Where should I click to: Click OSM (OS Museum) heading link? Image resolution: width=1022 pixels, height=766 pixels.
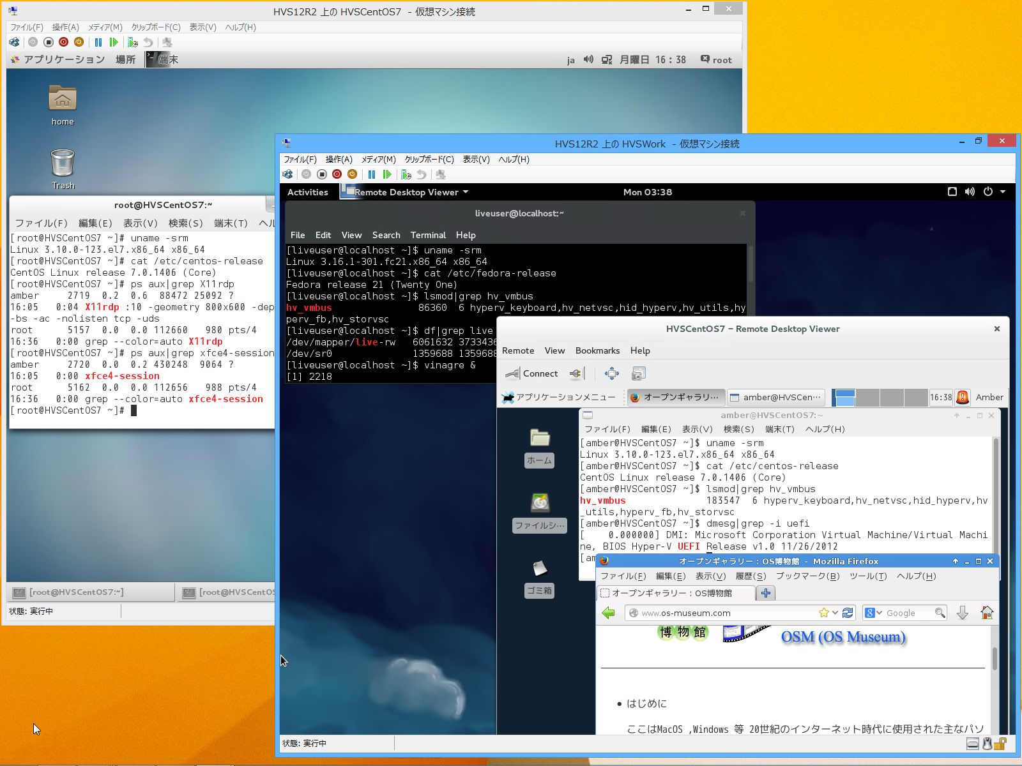[843, 637]
